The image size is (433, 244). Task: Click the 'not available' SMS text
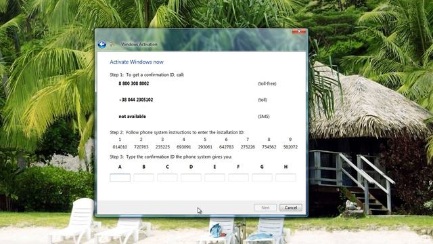click(x=133, y=117)
